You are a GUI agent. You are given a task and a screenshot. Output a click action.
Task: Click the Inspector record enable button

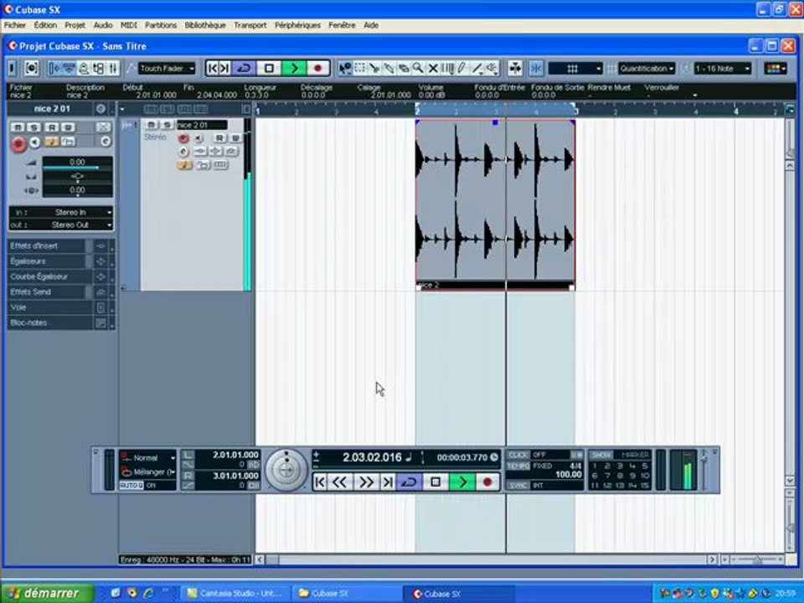18,144
